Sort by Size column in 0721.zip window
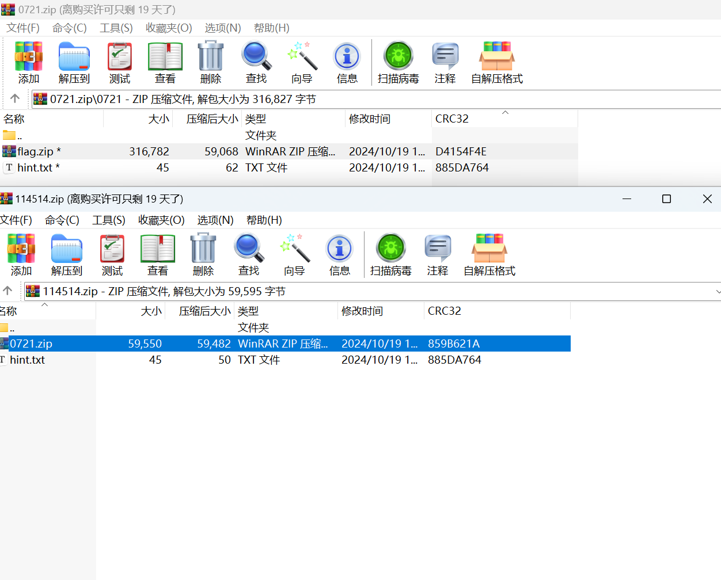This screenshot has height=580, width=721. coord(138,119)
